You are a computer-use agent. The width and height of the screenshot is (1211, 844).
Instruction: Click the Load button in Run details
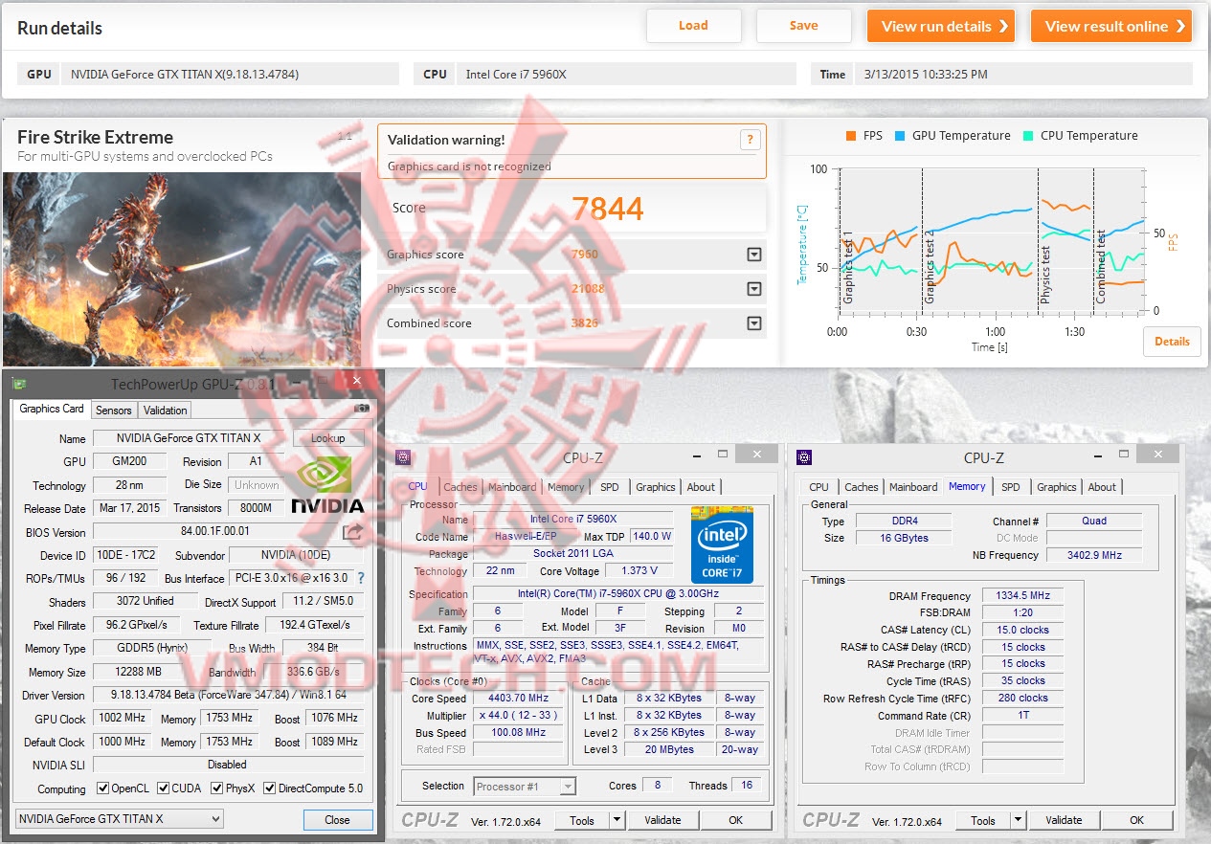coord(694,26)
